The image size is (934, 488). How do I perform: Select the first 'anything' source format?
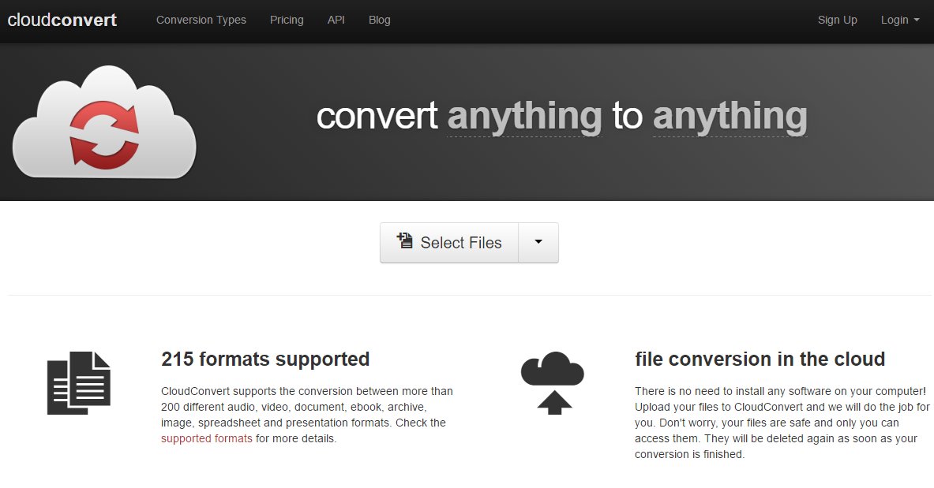coord(524,117)
